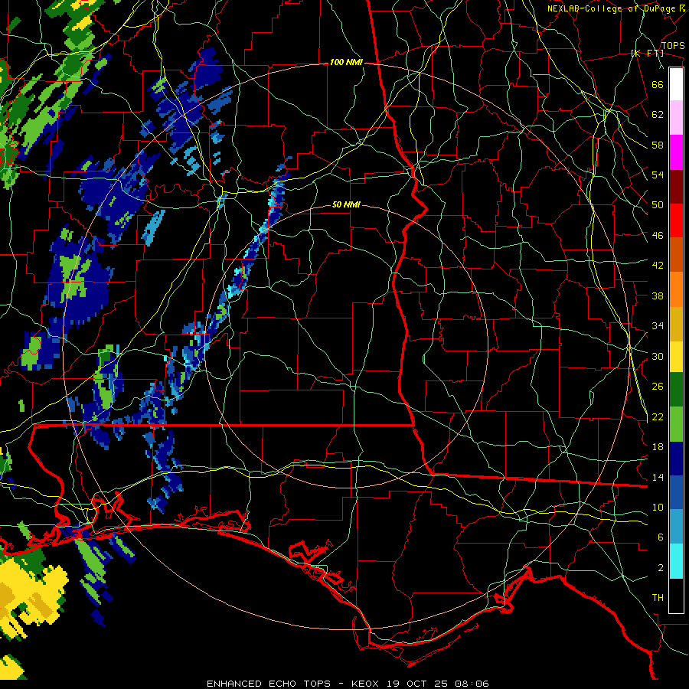Pick the bright red swatch in the legend
Image resolution: width=689 pixels, height=689 pixels.
tap(676, 220)
